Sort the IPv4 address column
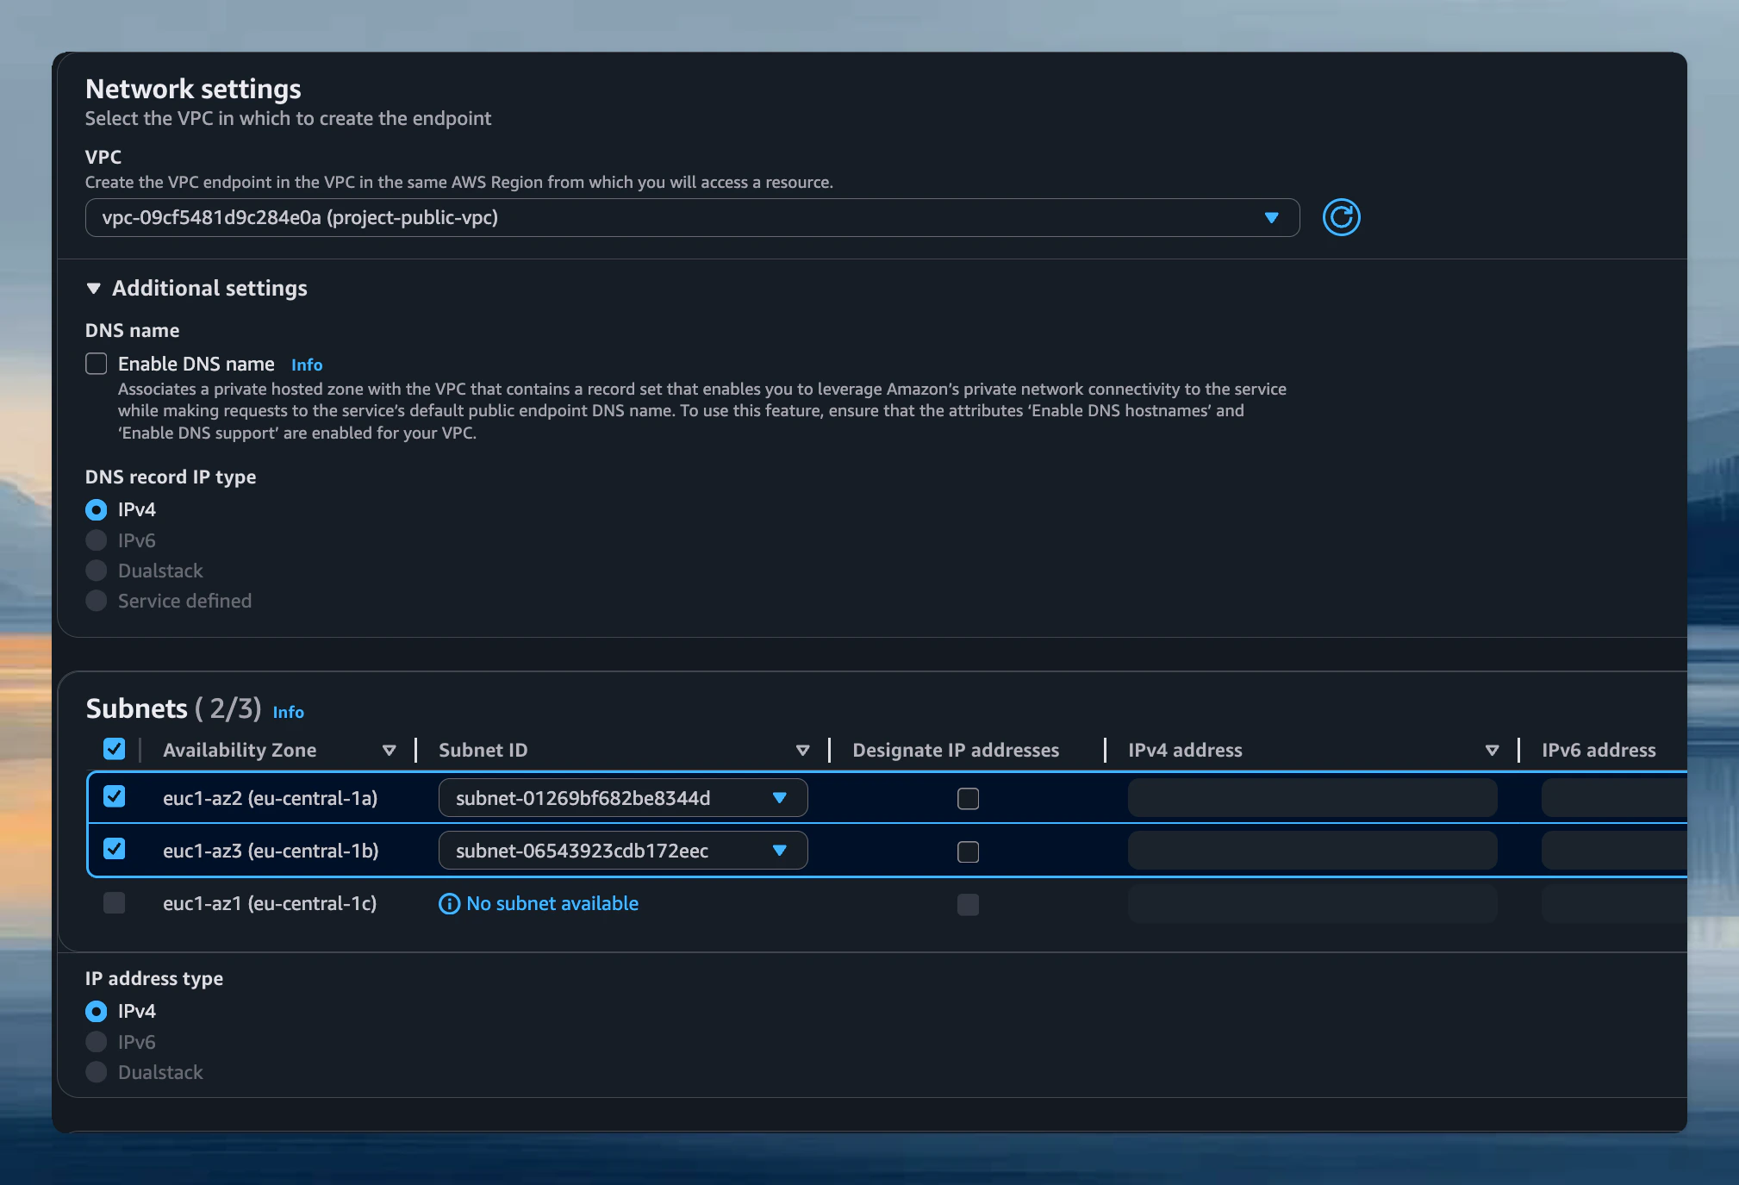The width and height of the screenshot is (1739, 1185). click(x=1493, y=750)
